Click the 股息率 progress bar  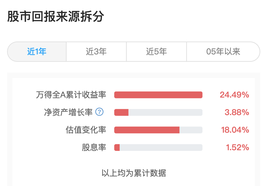158,147
